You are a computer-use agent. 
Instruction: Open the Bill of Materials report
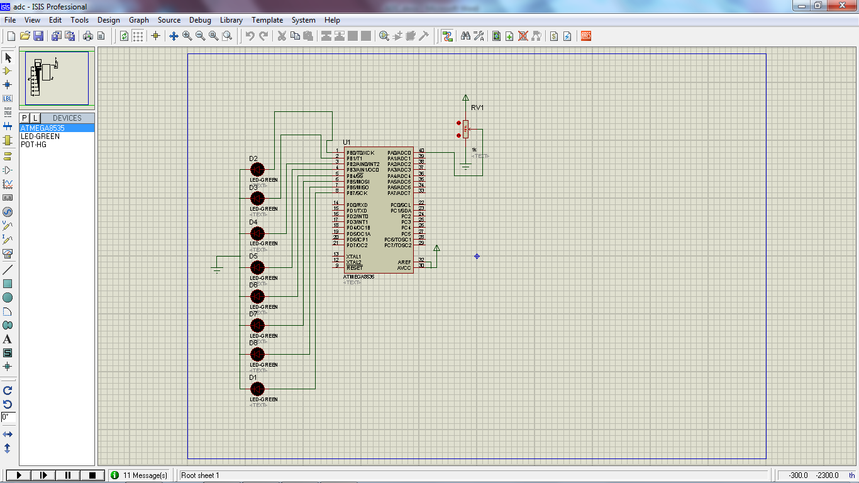click(x=554, y=36)
